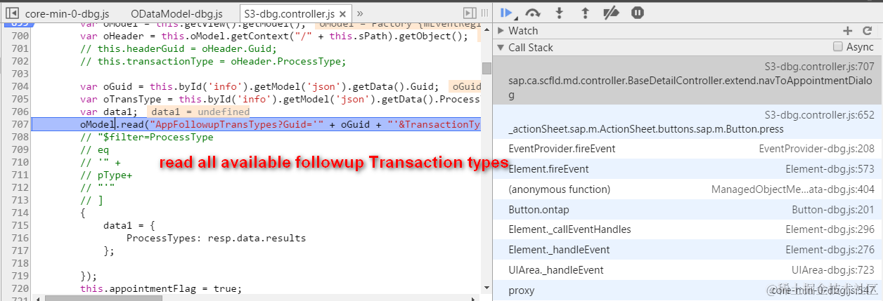Viewport: 883px width, 301px height.
Task: Select Element.fireEvent stack frame
Action: (687, 169)
